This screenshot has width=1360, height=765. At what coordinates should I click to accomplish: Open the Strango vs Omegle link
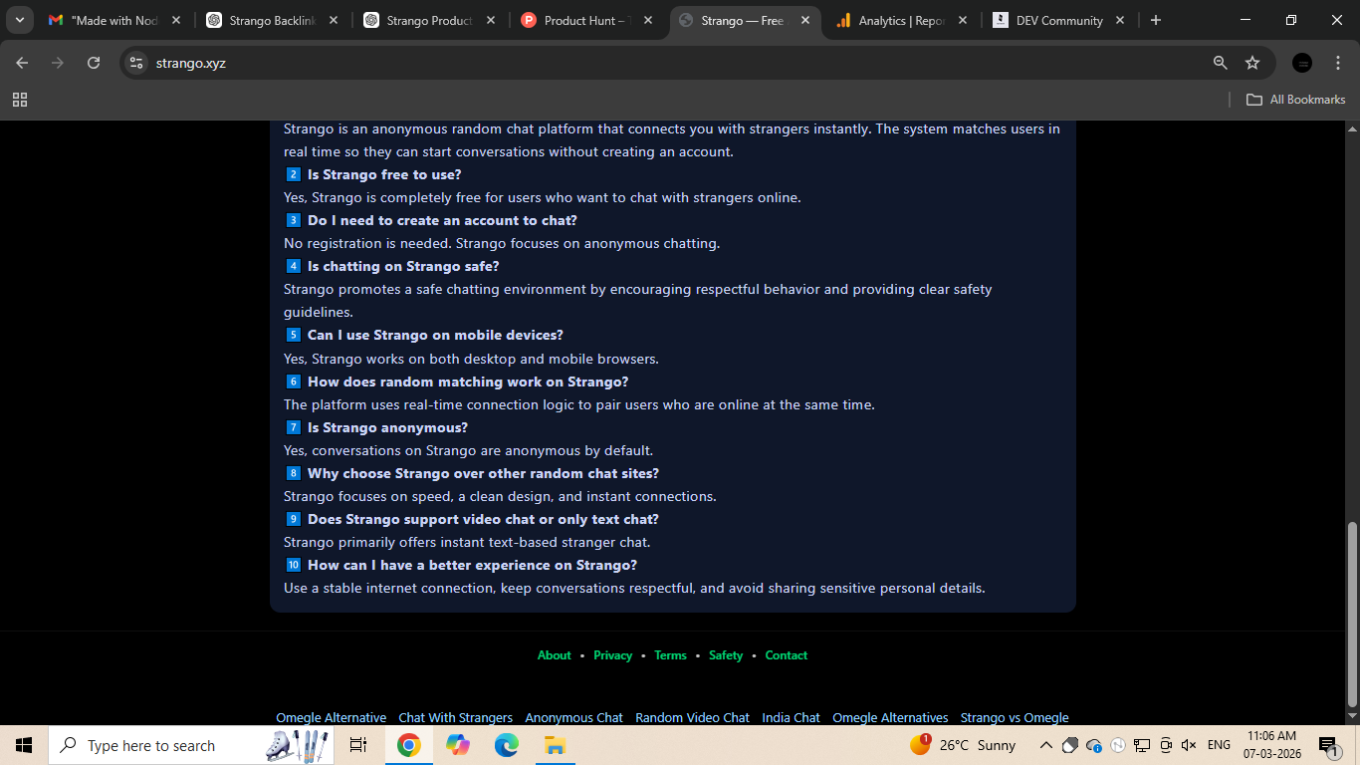[x=1015, y=717]
